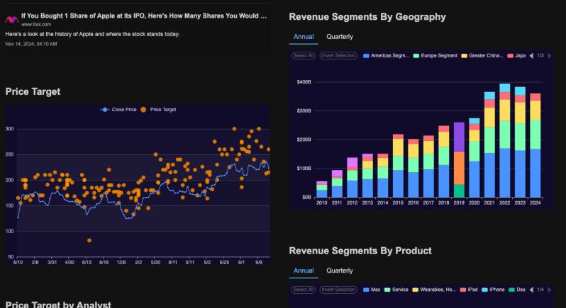
Task: Click the 2019 bar in geography revenue chart
Action: point(459,159)
